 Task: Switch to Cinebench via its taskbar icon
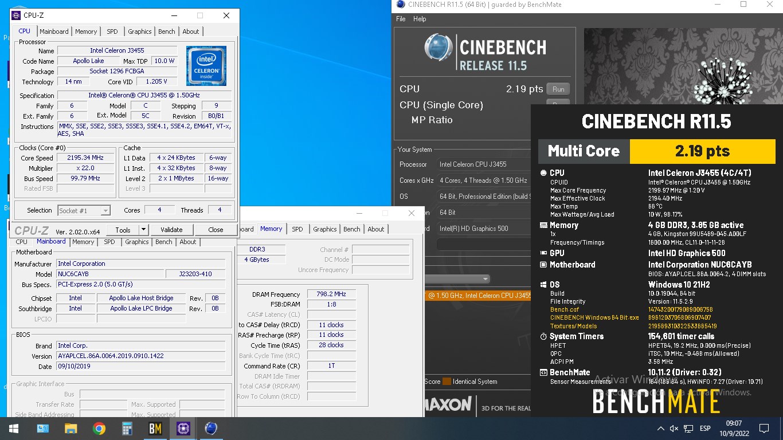pos(211,428)
